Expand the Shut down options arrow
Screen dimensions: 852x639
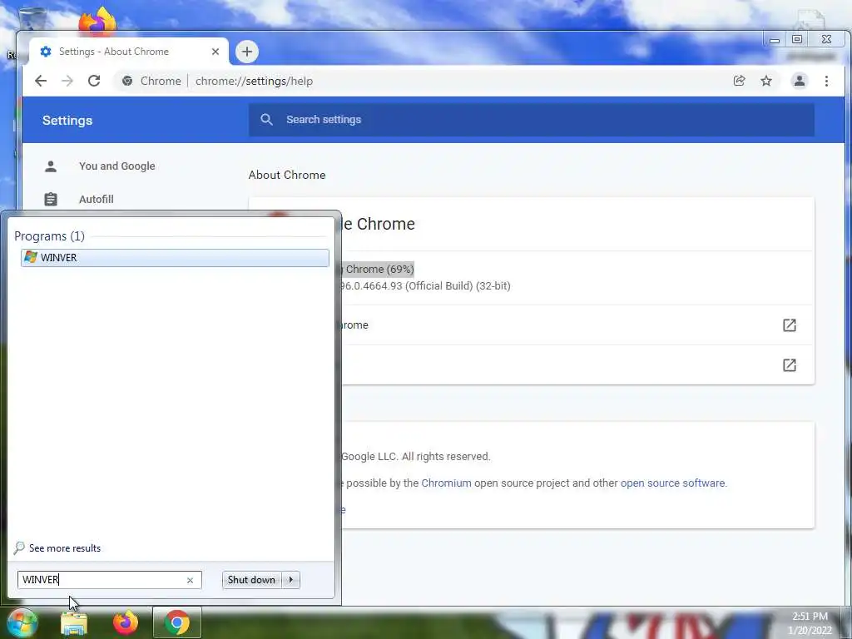point(291,580)
